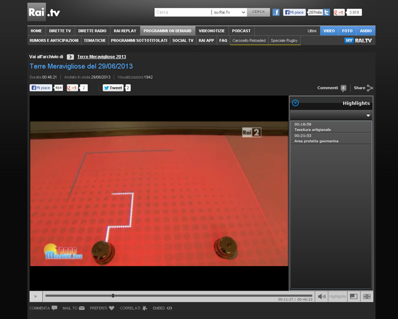Click the header Facebook Mi piace button

(x=294, y=12)
